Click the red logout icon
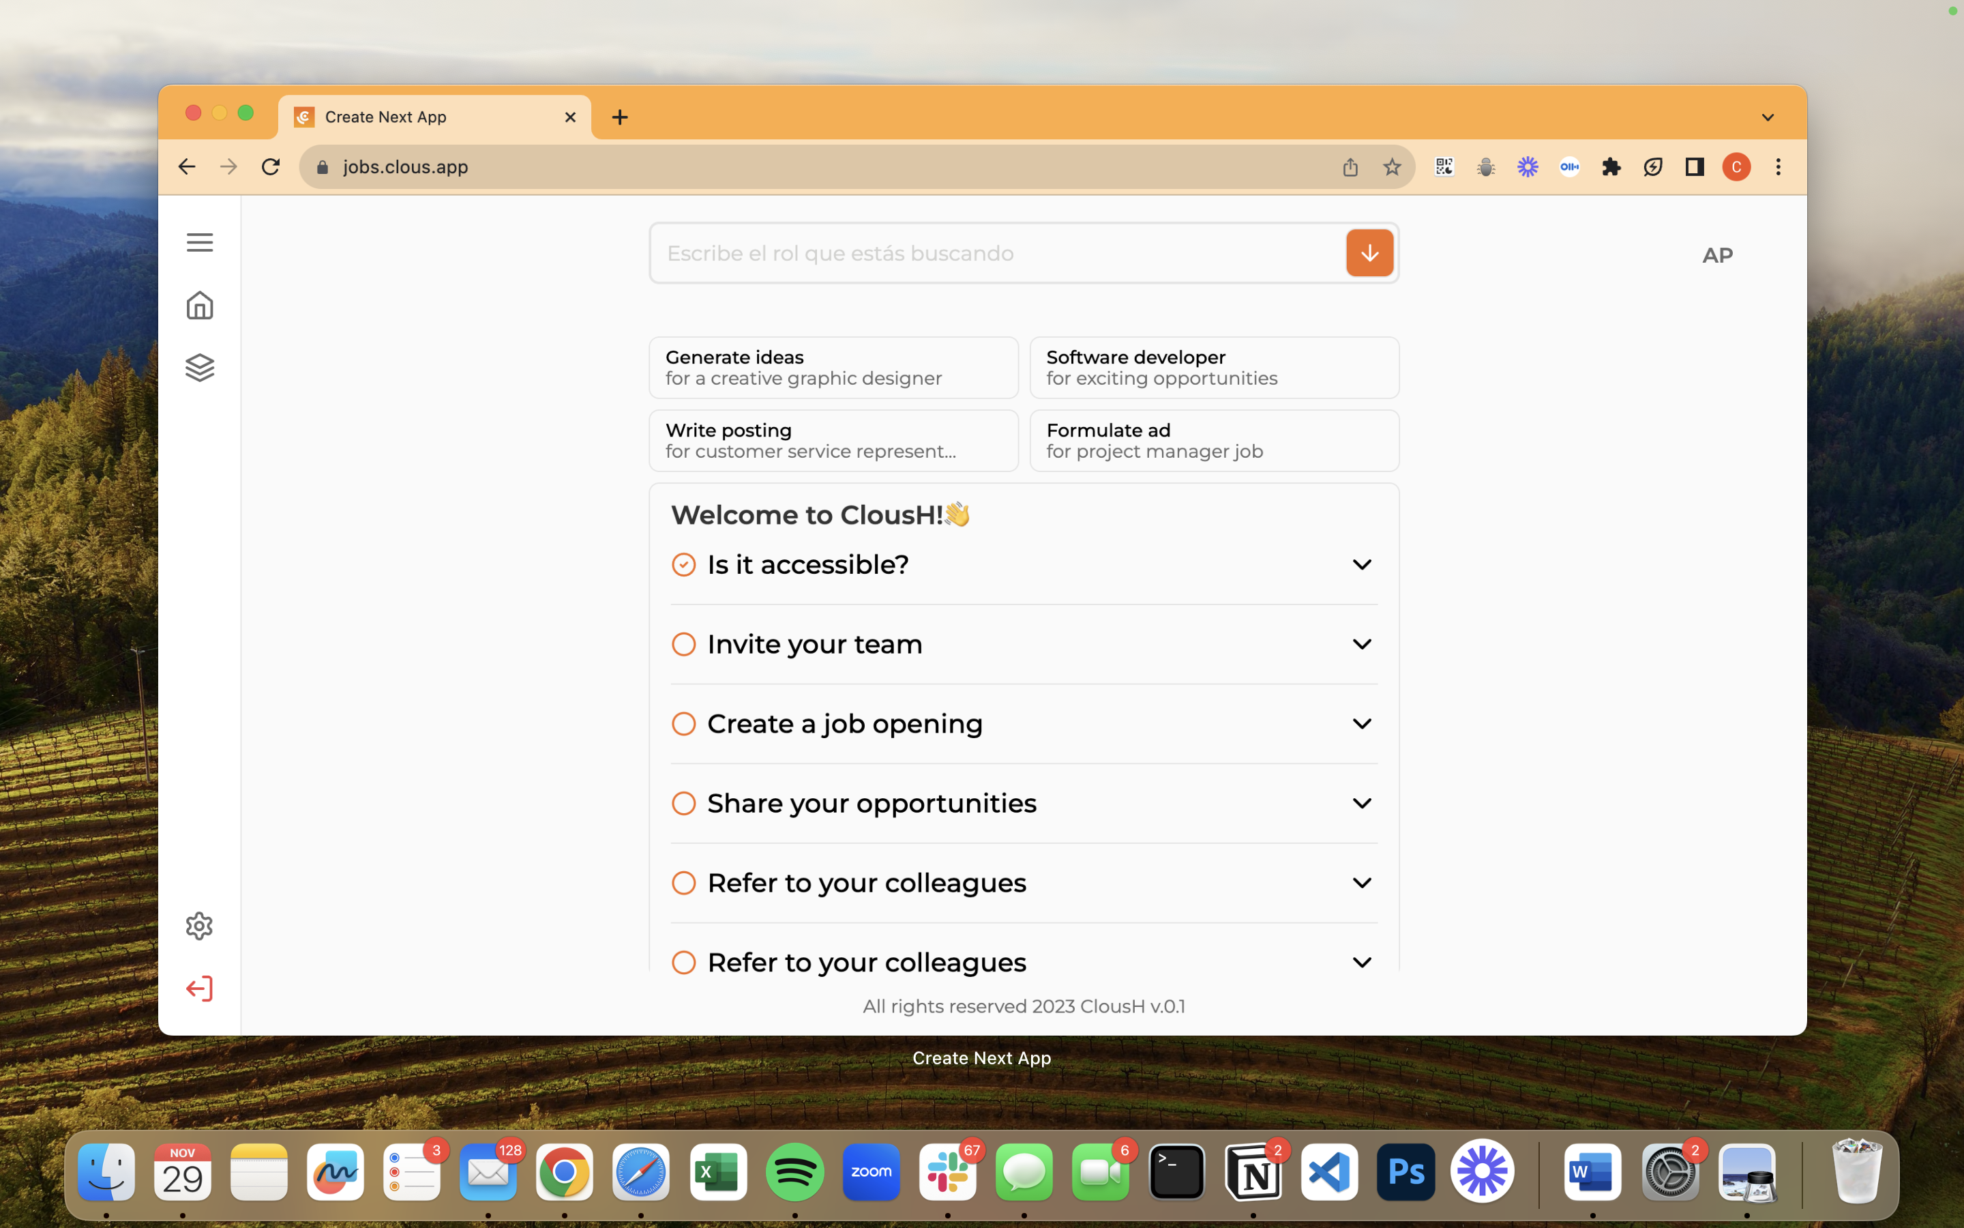This screenshot has width=1964, height=1228. (200, 989)
